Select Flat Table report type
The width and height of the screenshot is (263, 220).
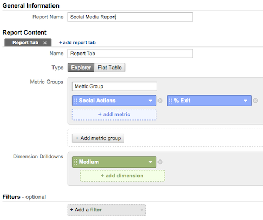tap(110, 68)
